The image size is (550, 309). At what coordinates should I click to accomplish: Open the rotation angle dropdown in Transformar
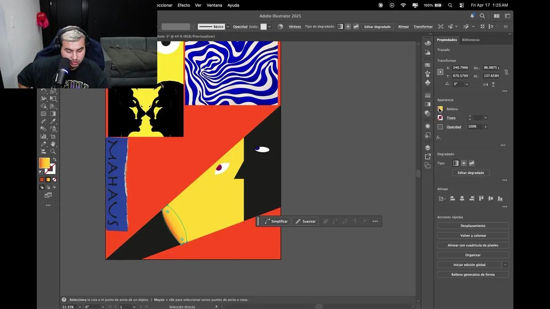pos(467,84)
